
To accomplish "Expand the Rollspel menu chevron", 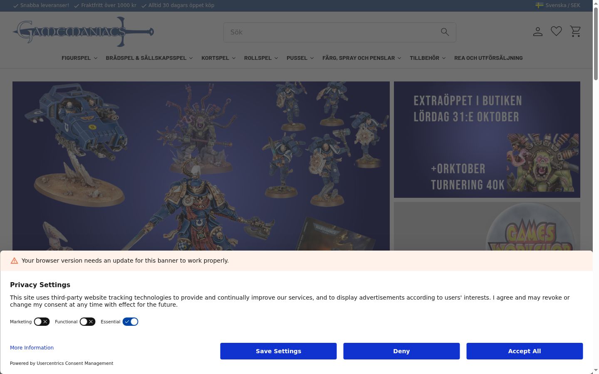I will (276, 58).
